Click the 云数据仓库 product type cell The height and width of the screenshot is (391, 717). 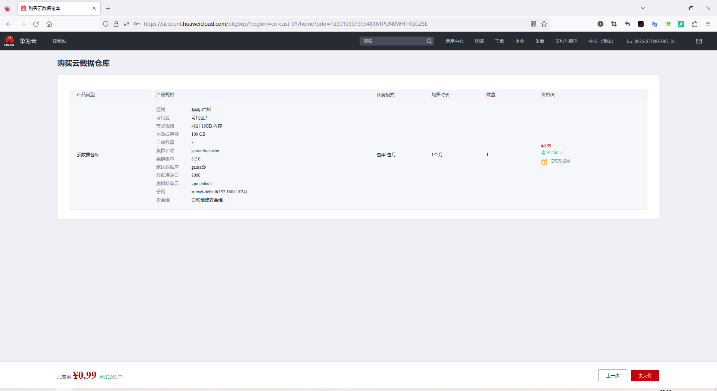coord(88,155)
